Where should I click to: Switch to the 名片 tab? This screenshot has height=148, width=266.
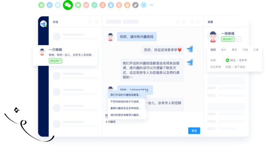224,49
